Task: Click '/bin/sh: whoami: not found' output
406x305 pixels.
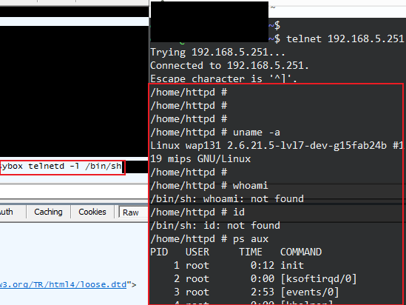Action: 227,199
